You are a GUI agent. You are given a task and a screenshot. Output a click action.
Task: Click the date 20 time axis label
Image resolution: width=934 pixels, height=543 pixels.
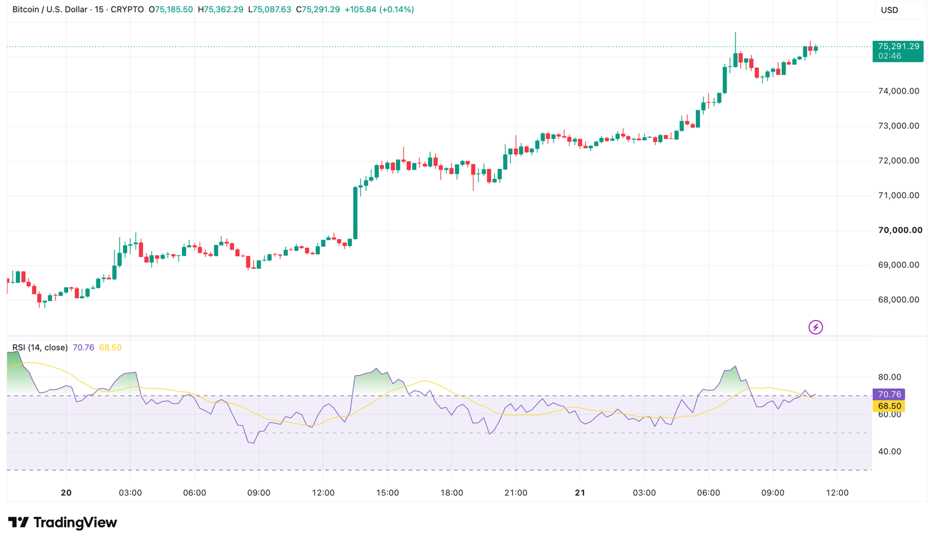click(x=66, y=493)
